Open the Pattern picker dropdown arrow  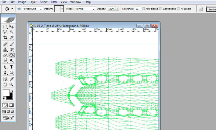[x=62, y=9]
